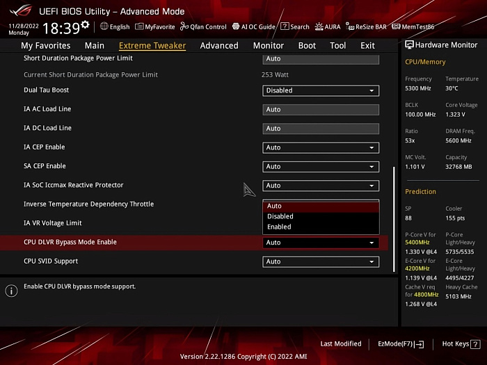
Task: Click the Hardware Monitor display icon
Action: pos(409,45)
